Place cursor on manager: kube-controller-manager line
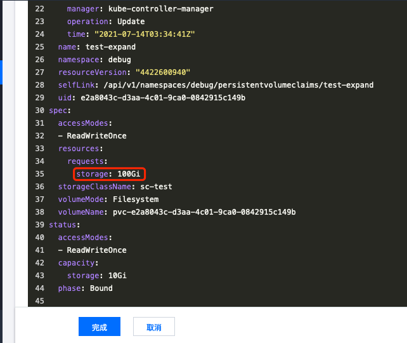 pyautogui.click(x=139, y=9)
